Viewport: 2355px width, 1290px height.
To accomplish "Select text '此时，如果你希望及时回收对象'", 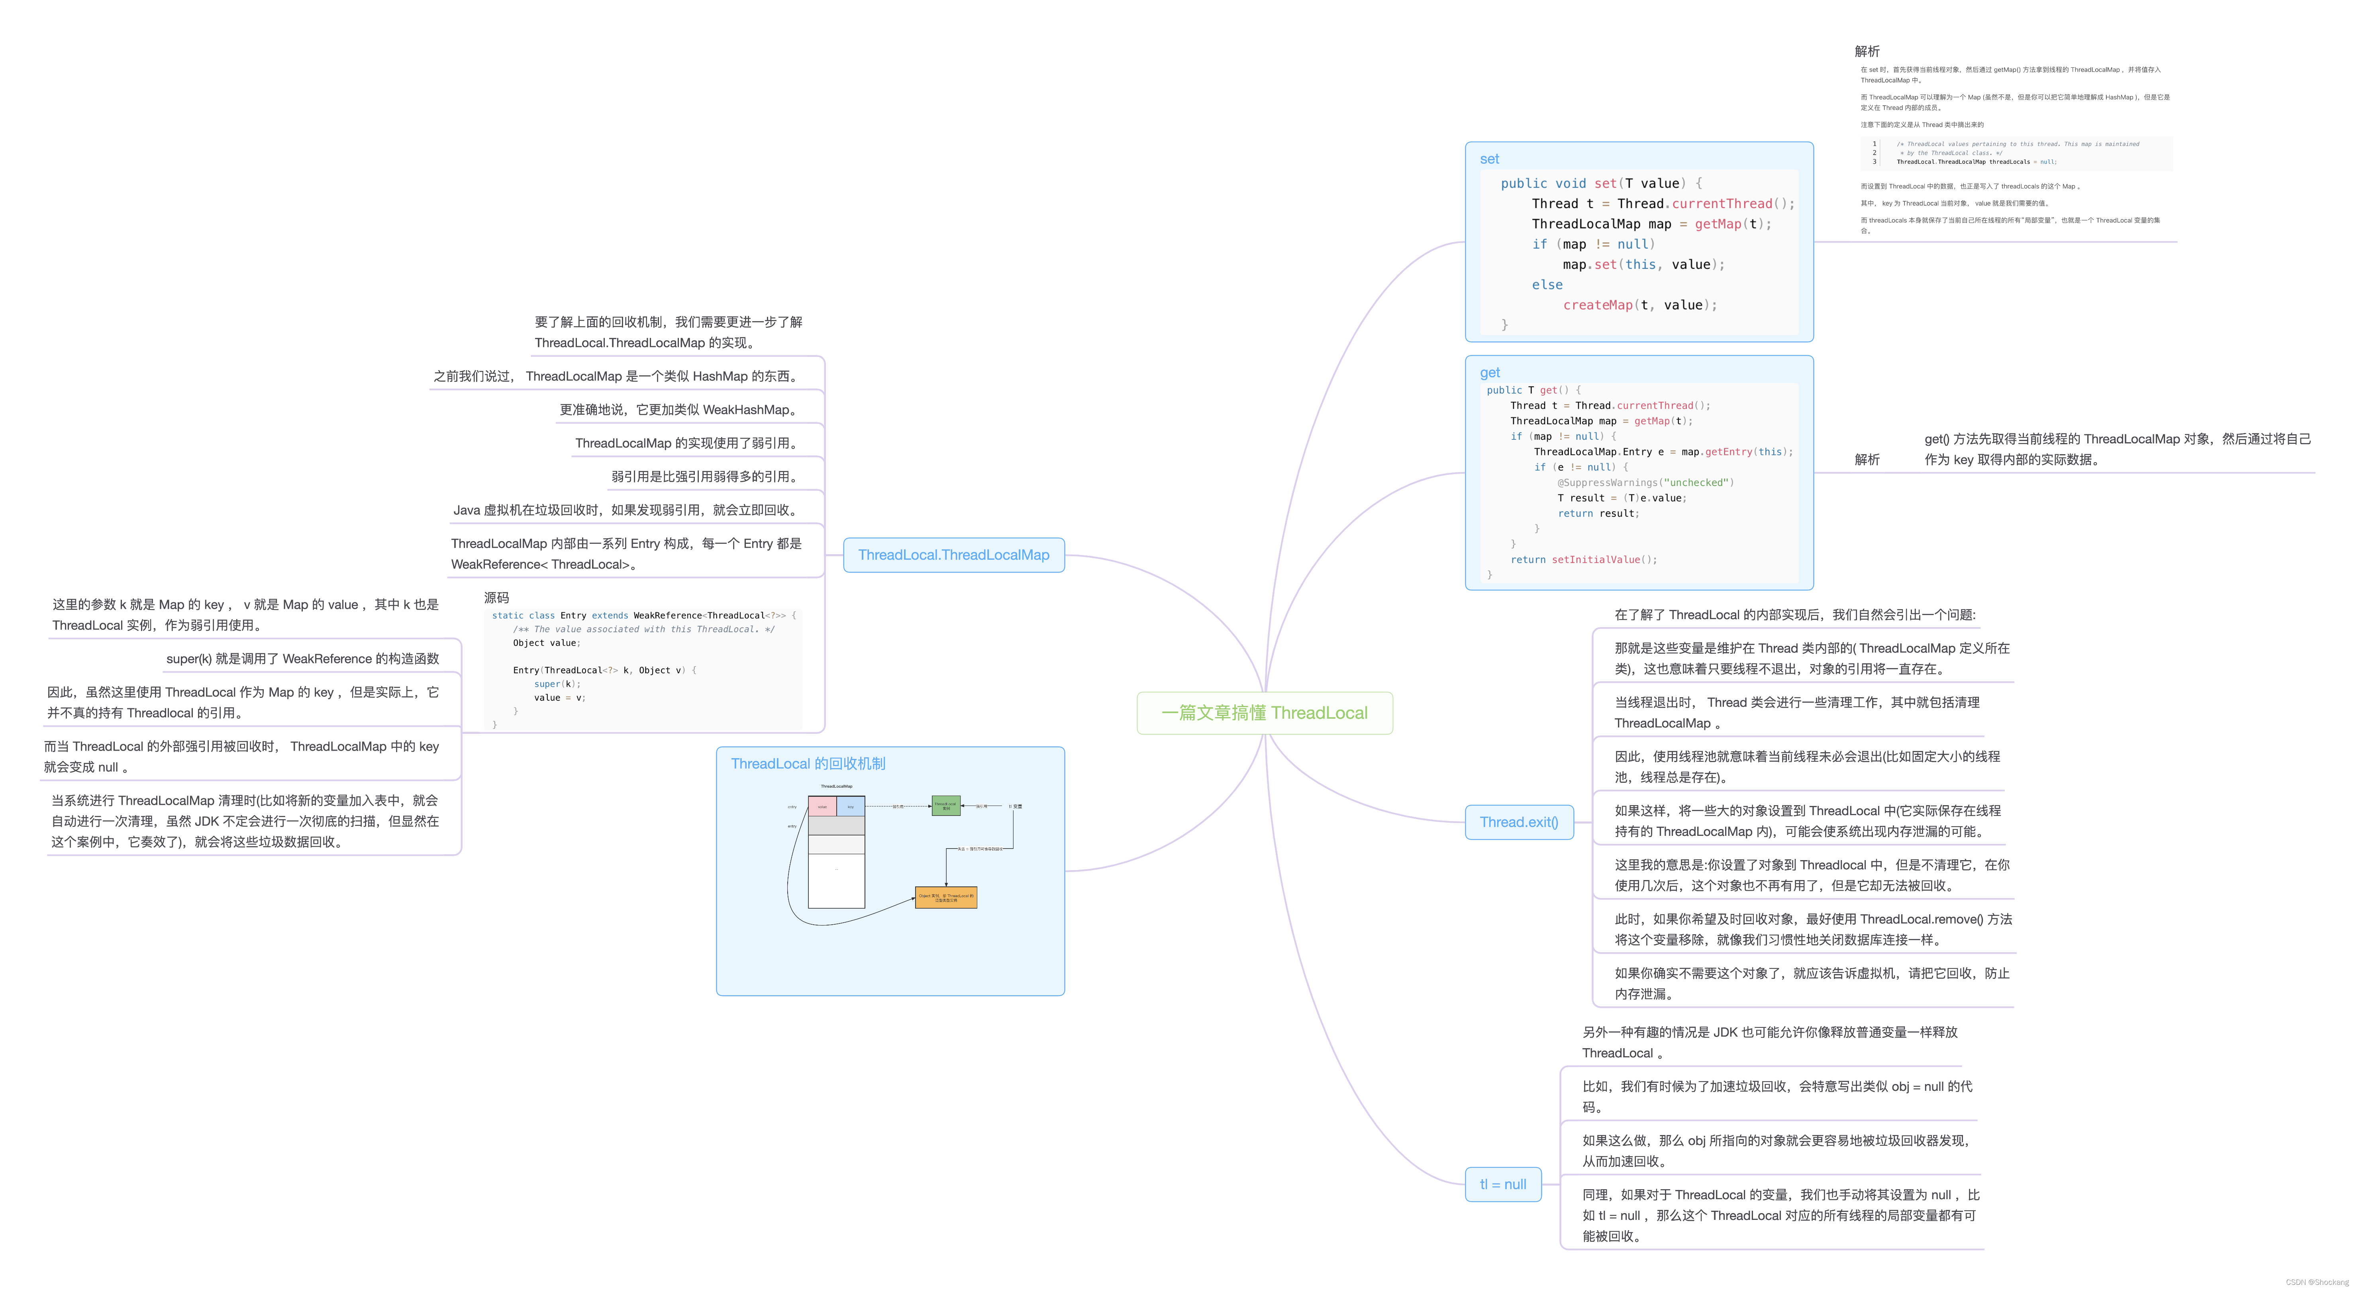I will coord(1704,919).
